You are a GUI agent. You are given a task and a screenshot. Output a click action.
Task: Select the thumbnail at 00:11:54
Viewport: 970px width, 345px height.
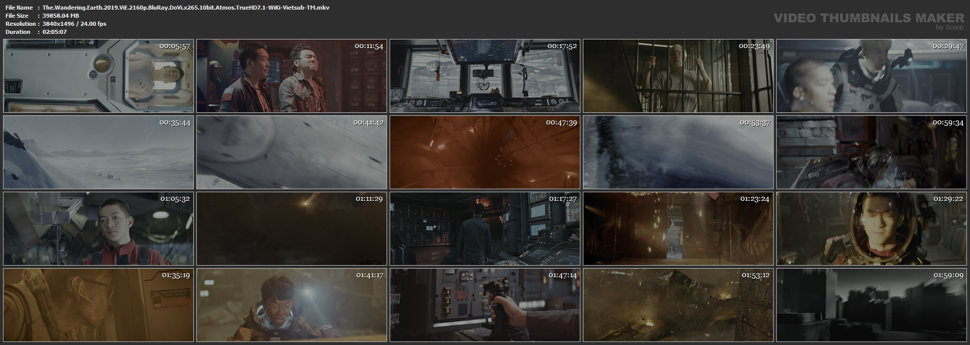click(291, 76)
